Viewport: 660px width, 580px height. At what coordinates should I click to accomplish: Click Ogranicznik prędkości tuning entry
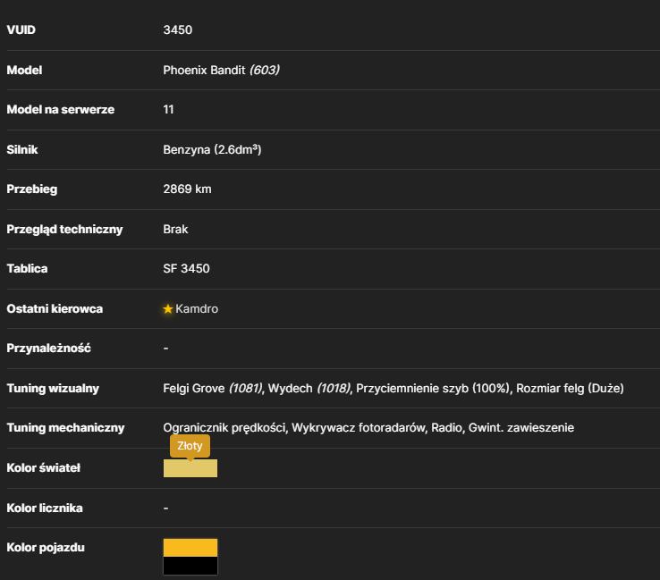[224, 428]
